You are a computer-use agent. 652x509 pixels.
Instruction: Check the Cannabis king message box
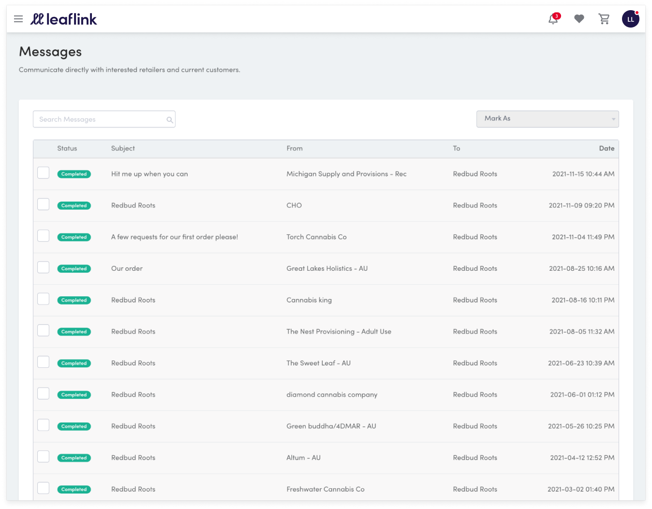tap(44, 299)
